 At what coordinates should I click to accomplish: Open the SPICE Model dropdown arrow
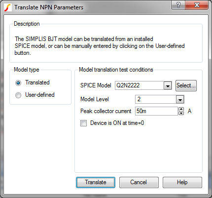[168, 85]
